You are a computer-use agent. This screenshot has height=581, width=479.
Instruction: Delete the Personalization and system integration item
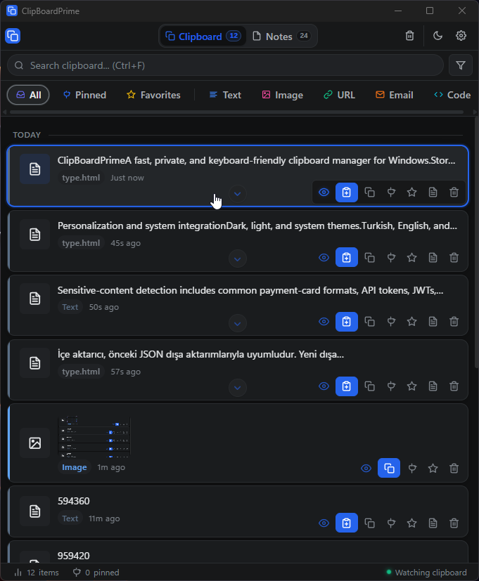coord(454,257)
